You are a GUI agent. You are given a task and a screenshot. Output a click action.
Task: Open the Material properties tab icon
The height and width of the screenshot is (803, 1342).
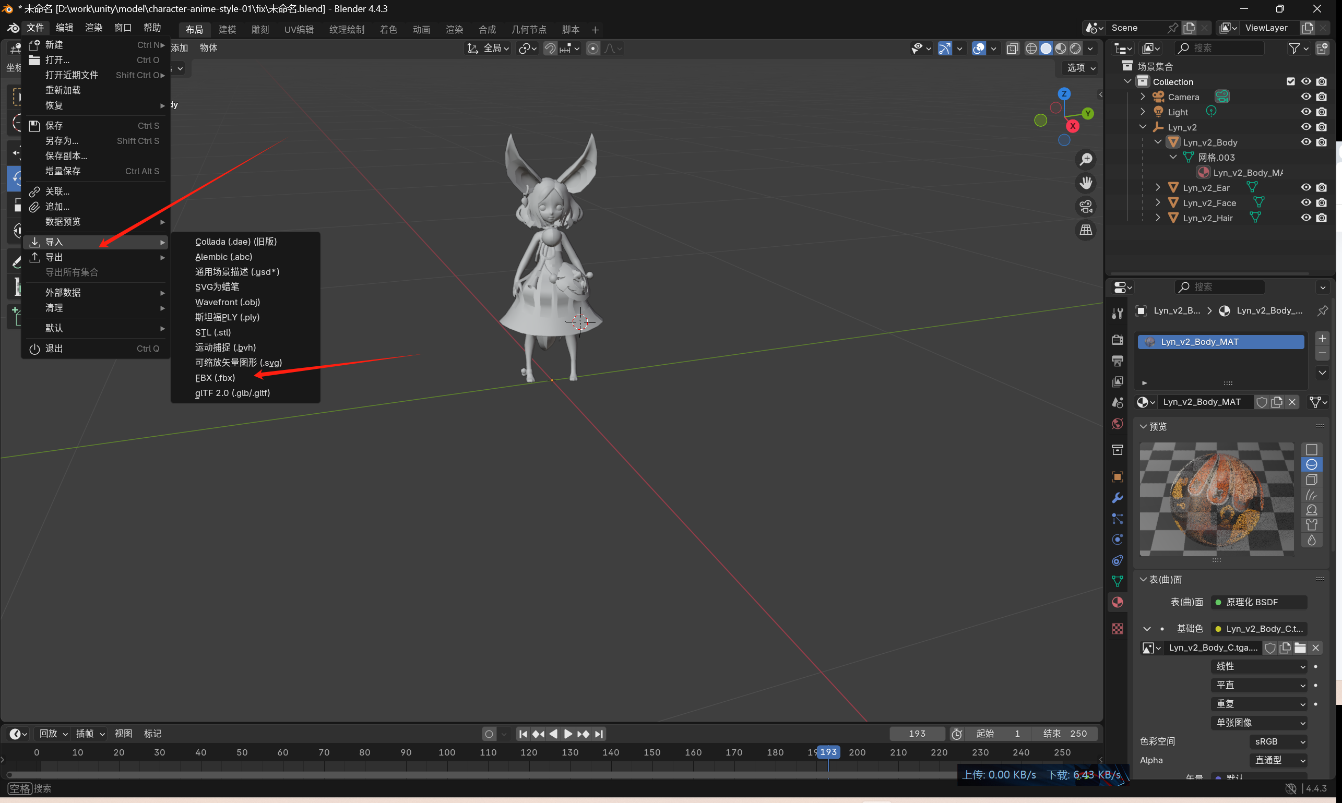point(1118,602)
